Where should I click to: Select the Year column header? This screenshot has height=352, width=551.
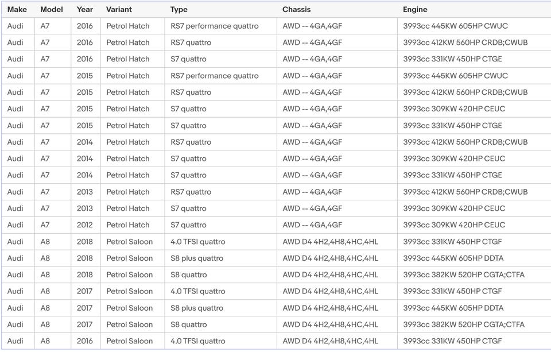[85, 9]
